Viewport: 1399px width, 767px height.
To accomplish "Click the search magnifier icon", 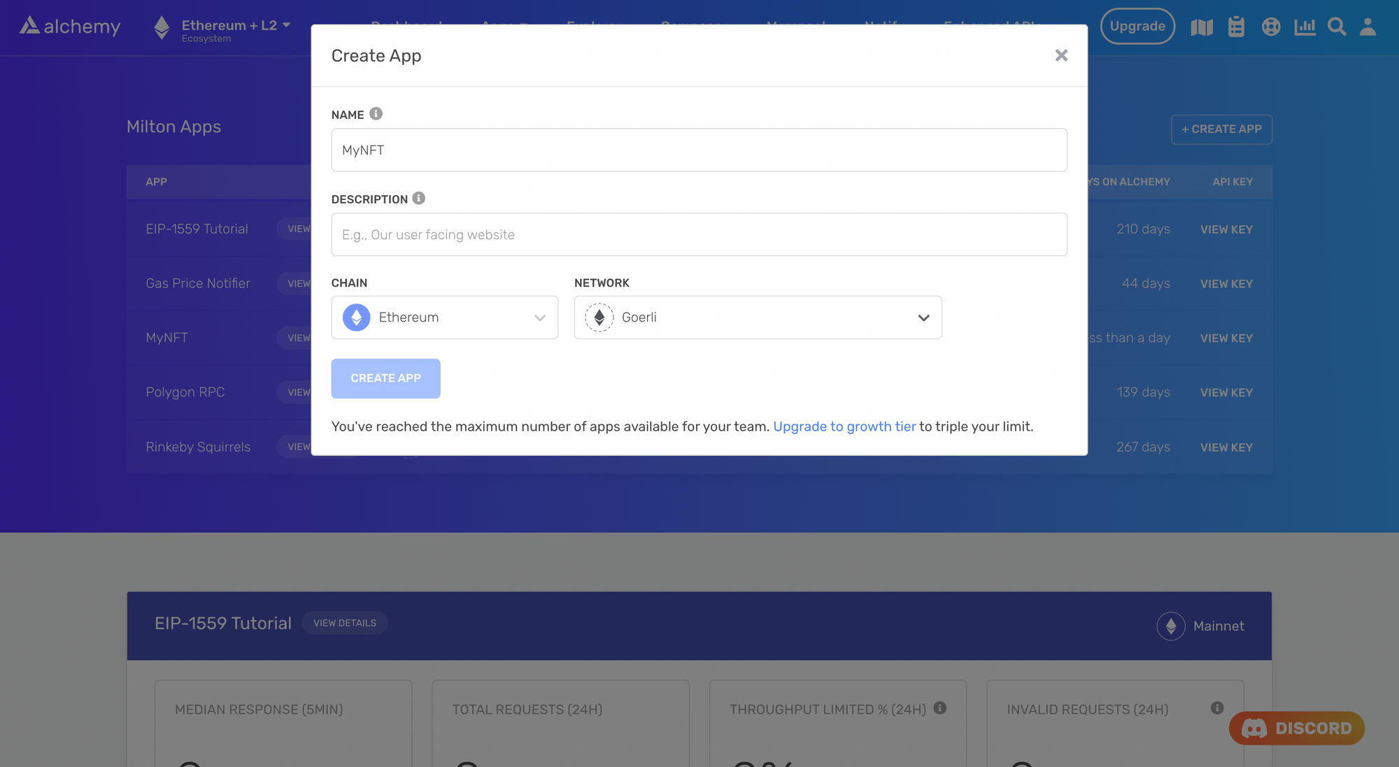I will pyautogui.click(x=1337, y=27).
